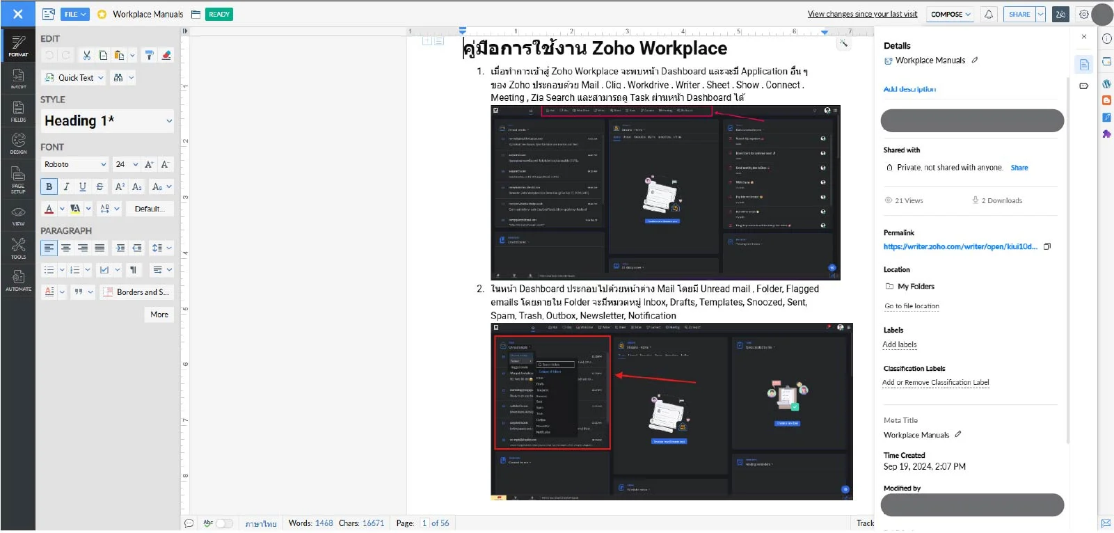Click the Paste clipboard icon

pos(119,55)
